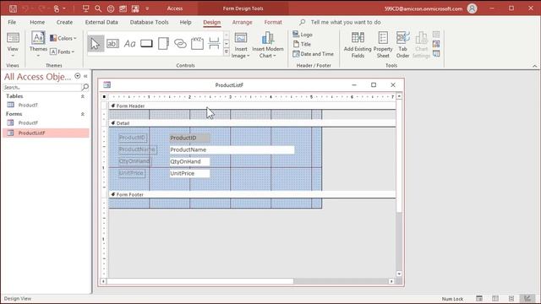
Task: Click the Add Existing Fields icon
Action: 358,37
